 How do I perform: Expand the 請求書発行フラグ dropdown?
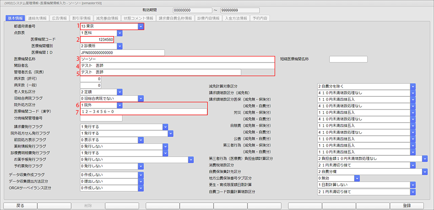tap(165, 127)
